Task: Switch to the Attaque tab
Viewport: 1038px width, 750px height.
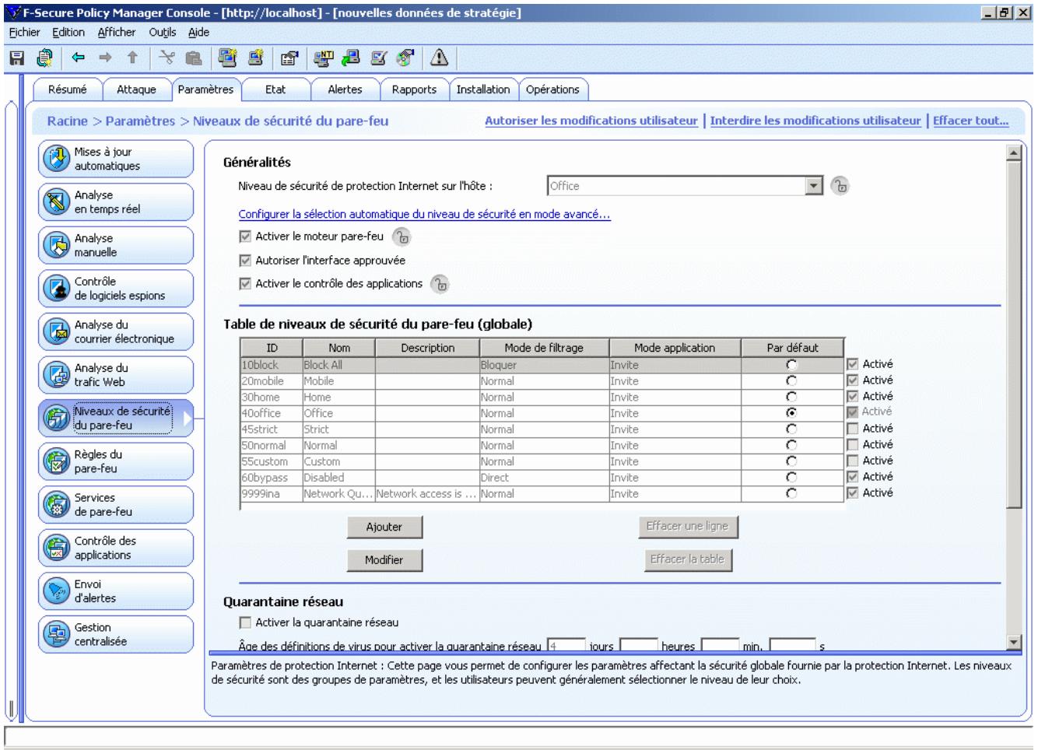Action: tap(136, 89)
